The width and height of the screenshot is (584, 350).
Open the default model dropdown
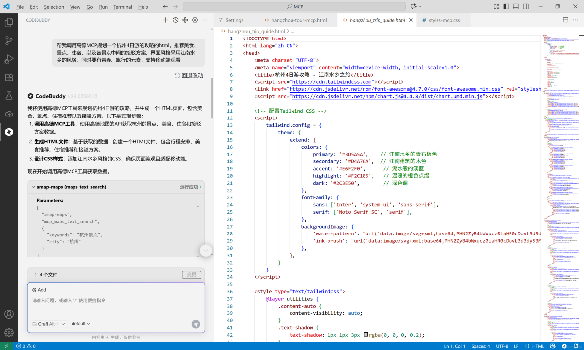80,324
